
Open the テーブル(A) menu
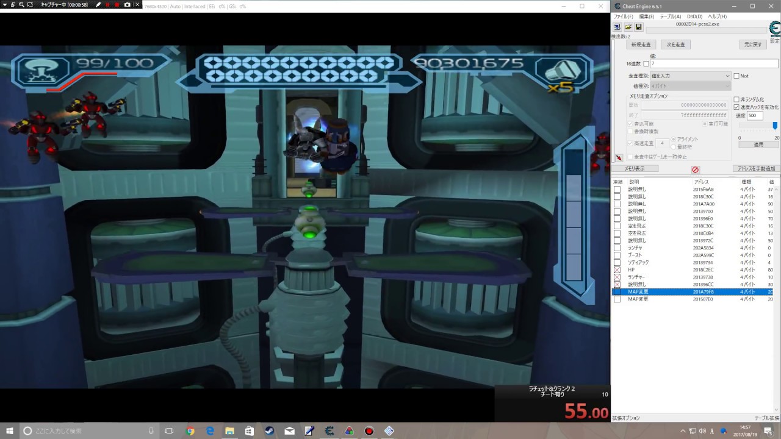(x=670, y=16)
